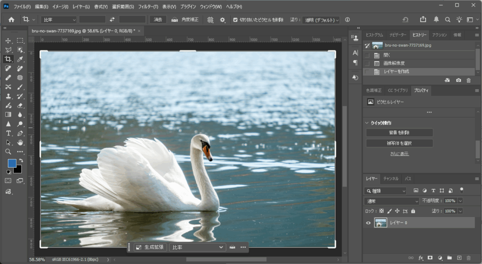
Task: Open the フィルター(T) menu
Action: [x=148, y=7]
